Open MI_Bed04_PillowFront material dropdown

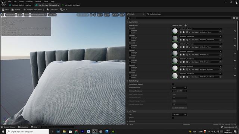tap(201, 36)
